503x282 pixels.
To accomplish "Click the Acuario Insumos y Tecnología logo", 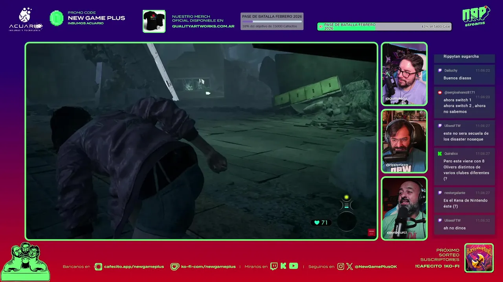I will pyautogui.click(x=26, y=20).
